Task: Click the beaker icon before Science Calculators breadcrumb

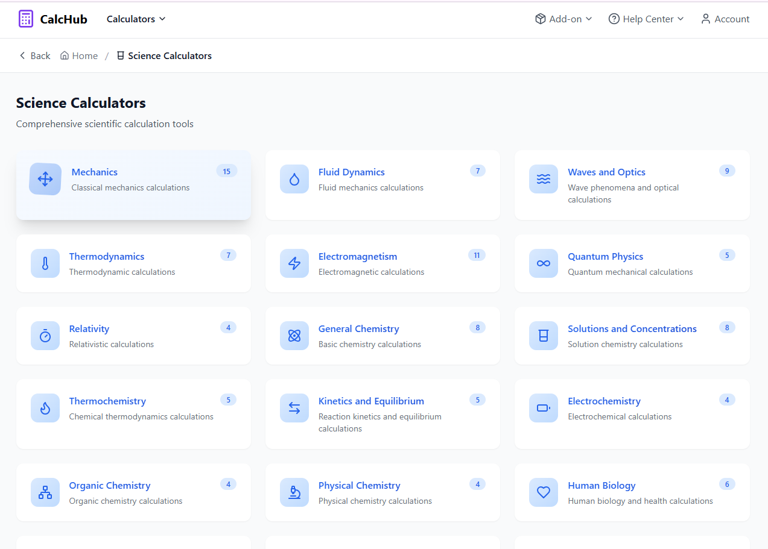Action: pyautogui.click(x=120, y=55)
